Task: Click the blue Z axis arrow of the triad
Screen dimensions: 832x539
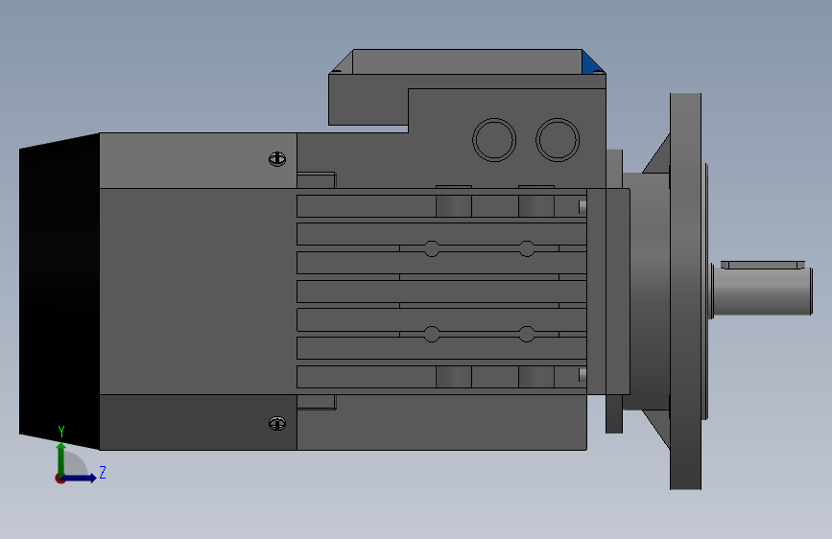Action: point(79,478)
